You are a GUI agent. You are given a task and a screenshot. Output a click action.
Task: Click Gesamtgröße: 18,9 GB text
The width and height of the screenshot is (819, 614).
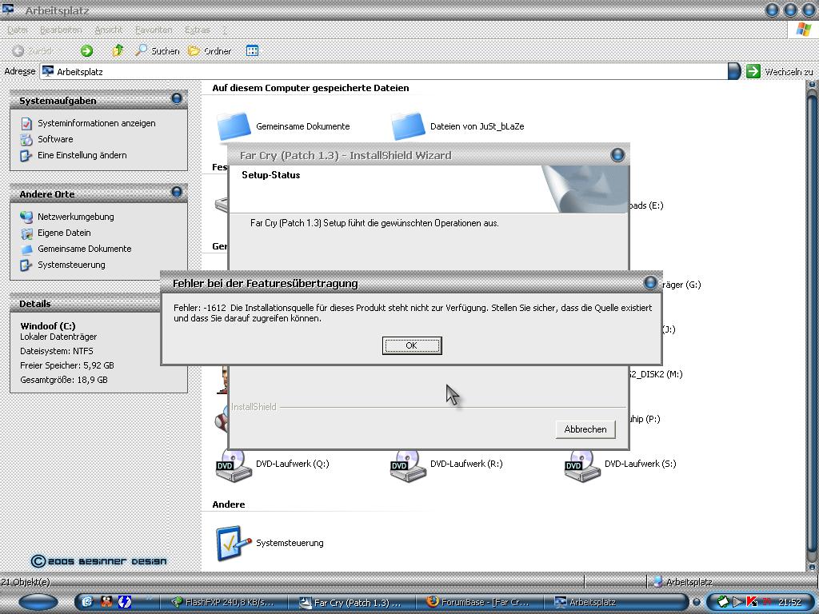(x=64, y=380)
